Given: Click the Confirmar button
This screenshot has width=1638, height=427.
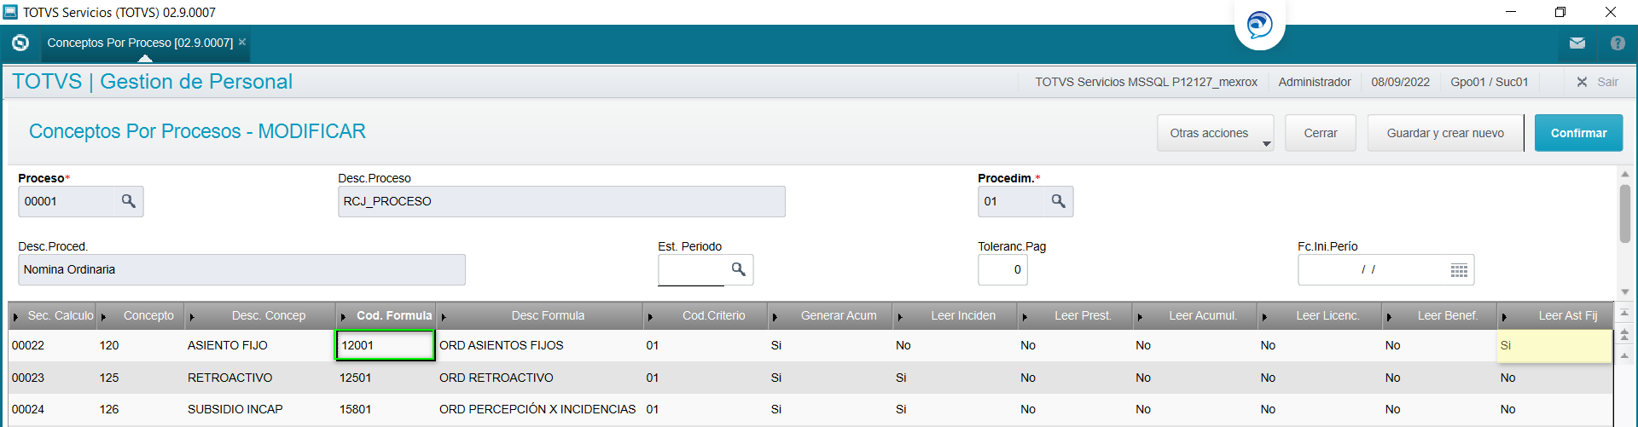Looking at the screenshot, I should click(x=1578, y=133).
